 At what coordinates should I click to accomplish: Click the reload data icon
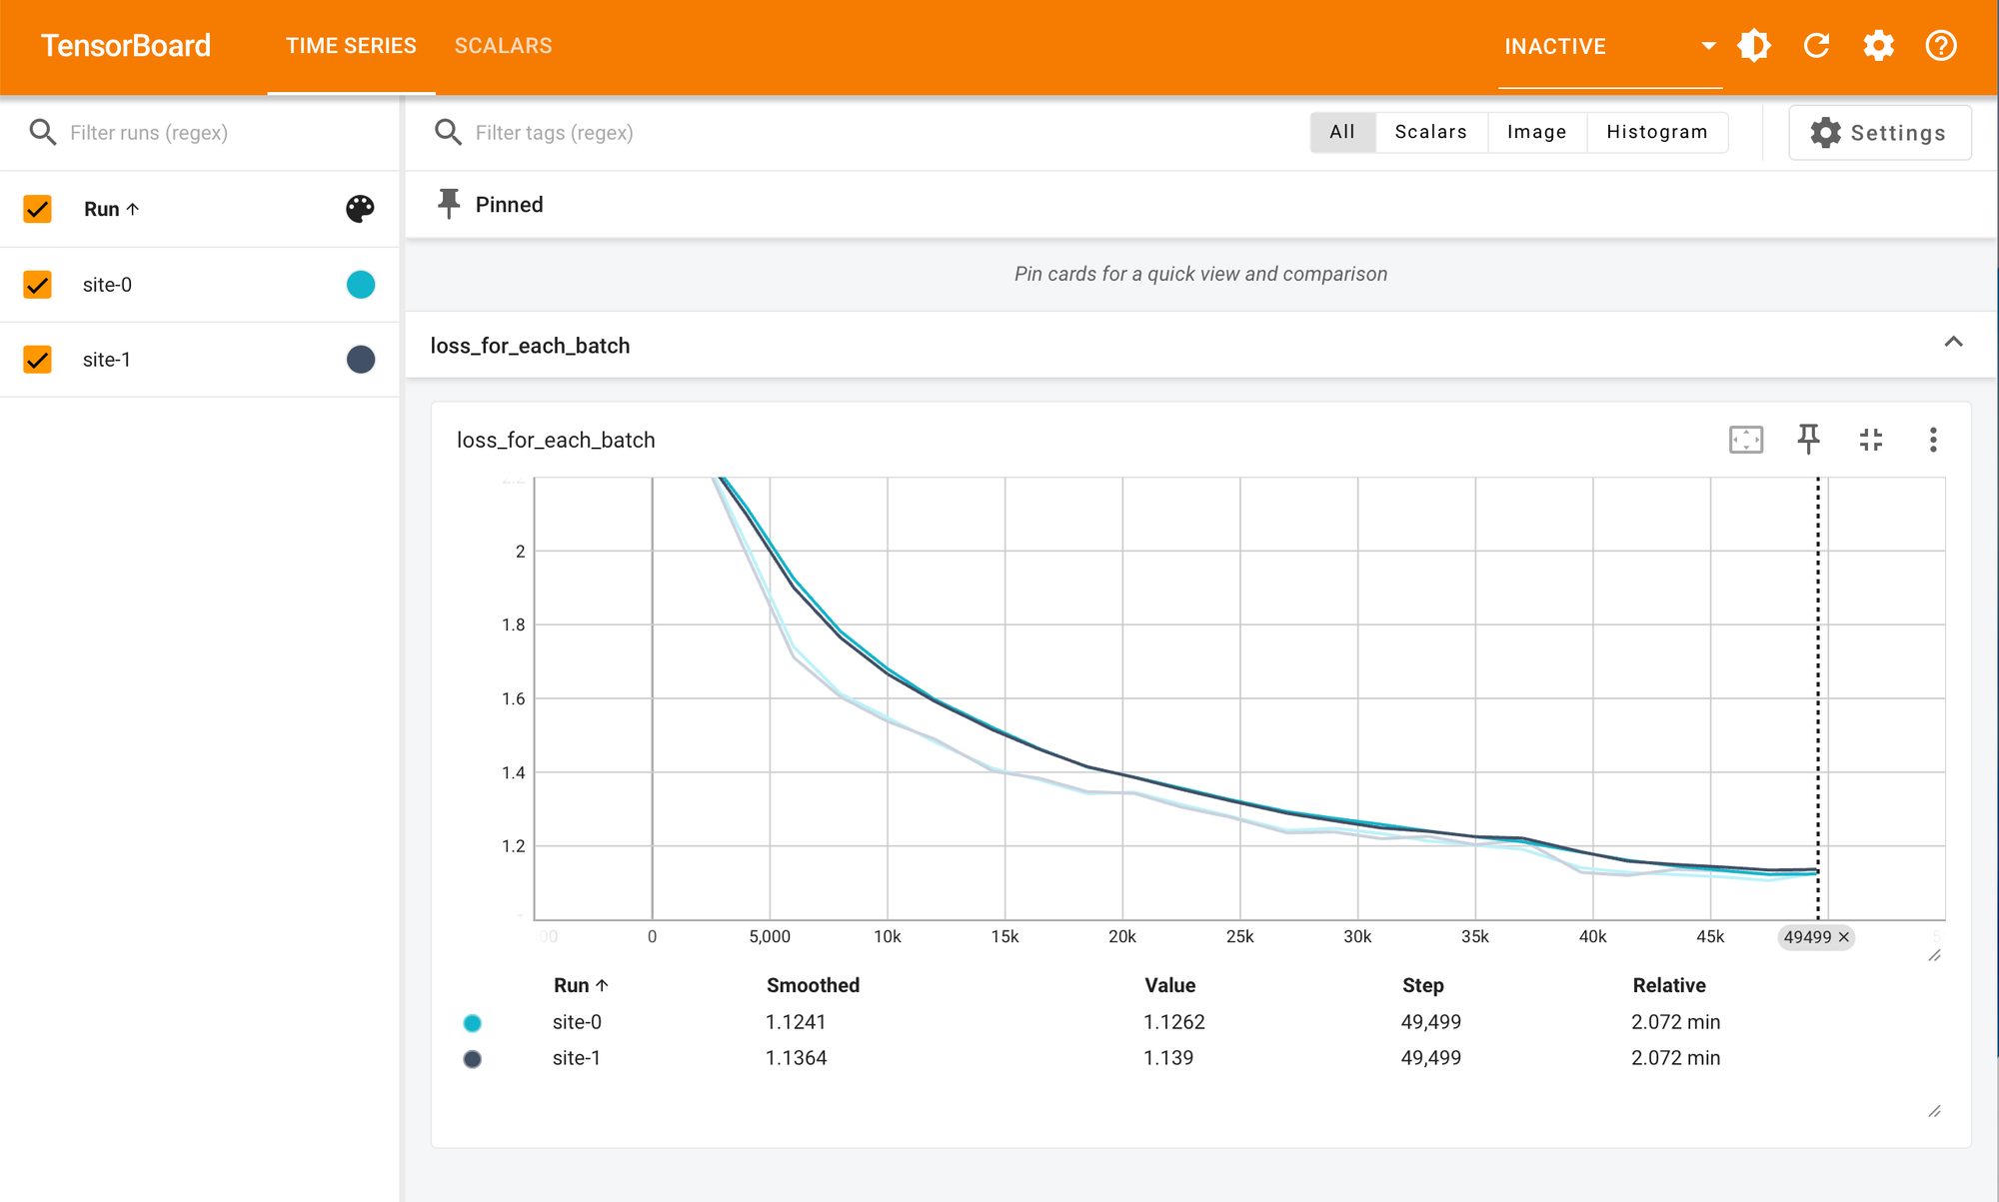coord(1816,46)
